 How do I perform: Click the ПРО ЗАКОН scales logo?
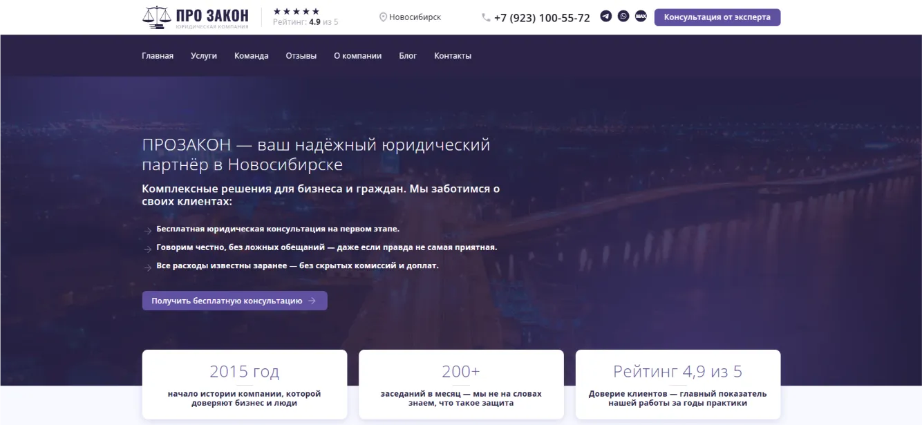pyautogui.click(x=195, y=17)
